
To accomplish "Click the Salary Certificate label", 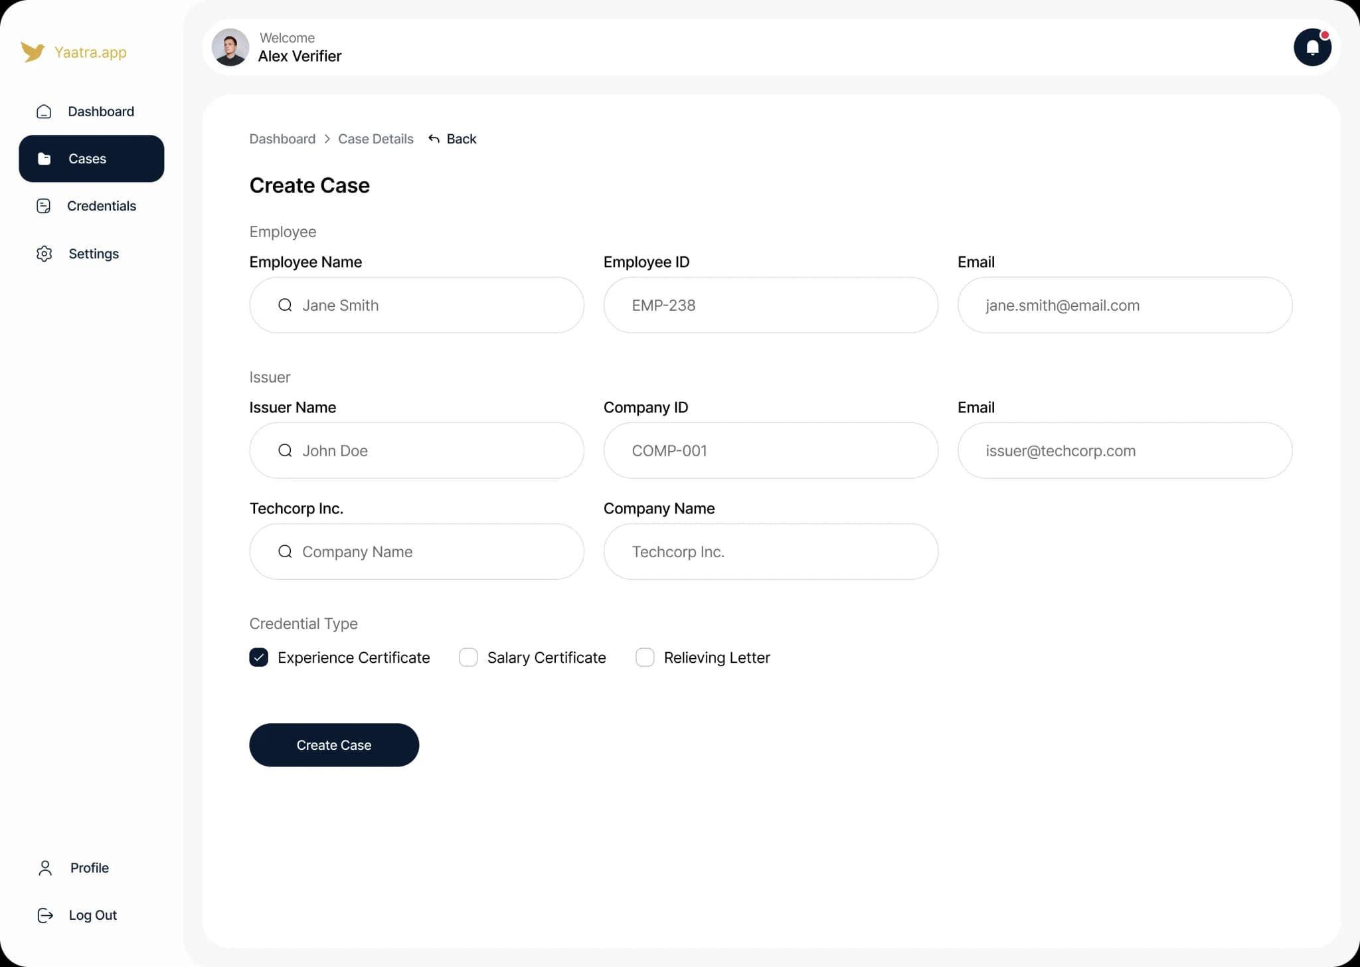I will [x=547, y=658].
